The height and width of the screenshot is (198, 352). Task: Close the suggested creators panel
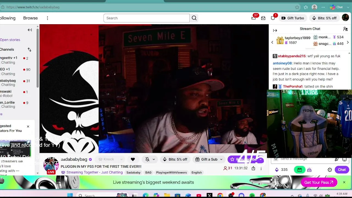click(x=28, y=127)
